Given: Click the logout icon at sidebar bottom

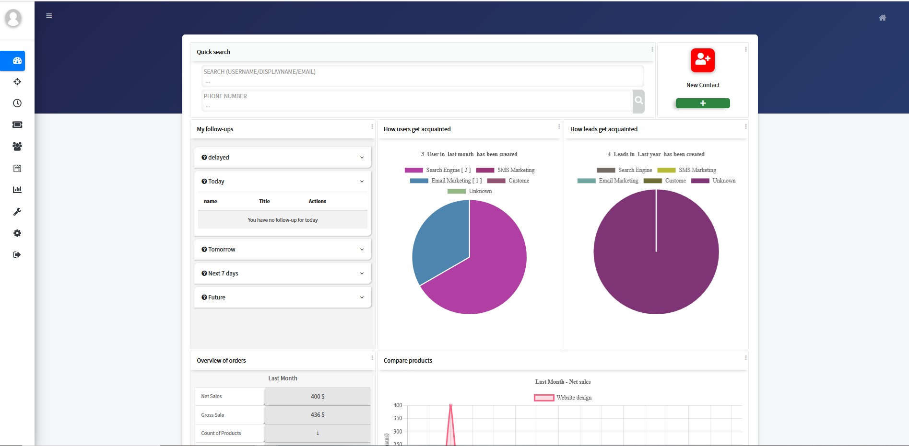Looking at the screenshot, I should 17,254.
